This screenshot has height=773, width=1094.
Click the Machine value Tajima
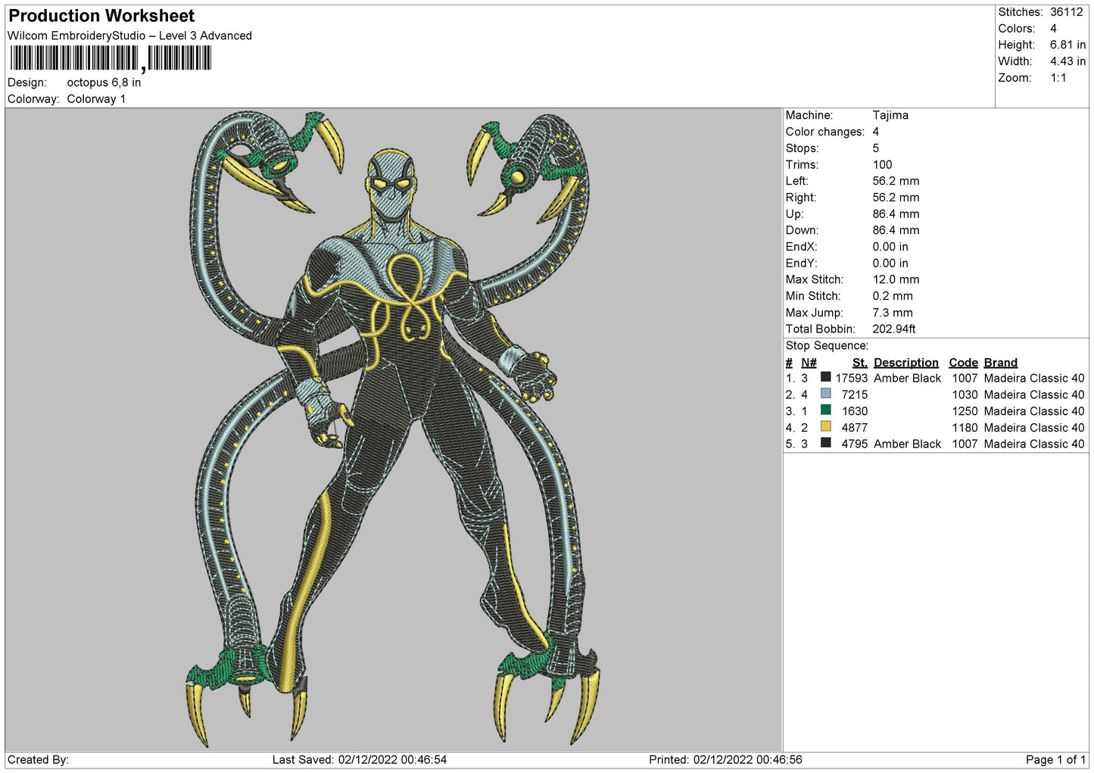890,115
